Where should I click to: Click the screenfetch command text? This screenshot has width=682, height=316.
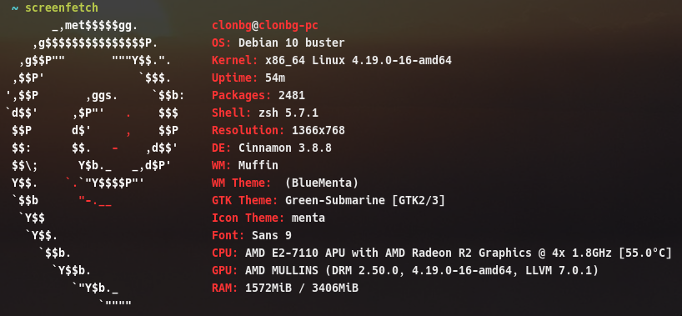point(62,8)
